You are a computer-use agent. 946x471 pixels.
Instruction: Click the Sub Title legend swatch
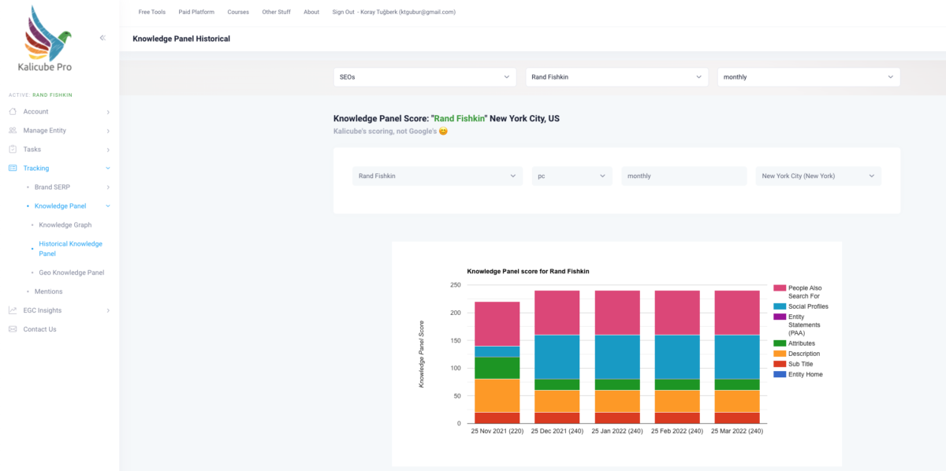pyautogui.click(x=779, y=364)
